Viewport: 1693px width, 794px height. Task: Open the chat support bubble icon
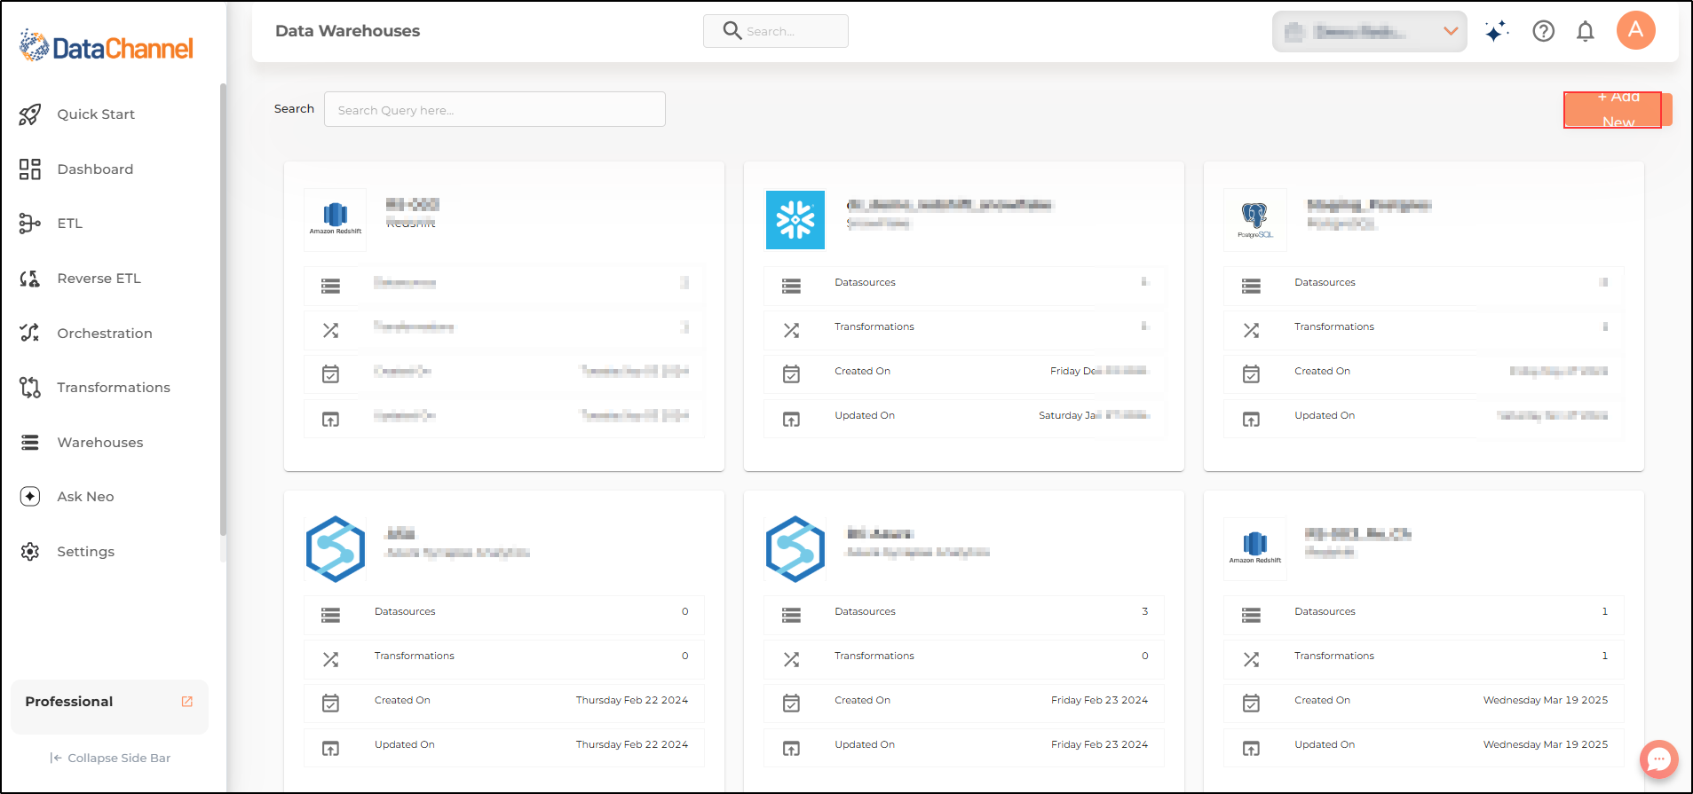pos(1658,759)
